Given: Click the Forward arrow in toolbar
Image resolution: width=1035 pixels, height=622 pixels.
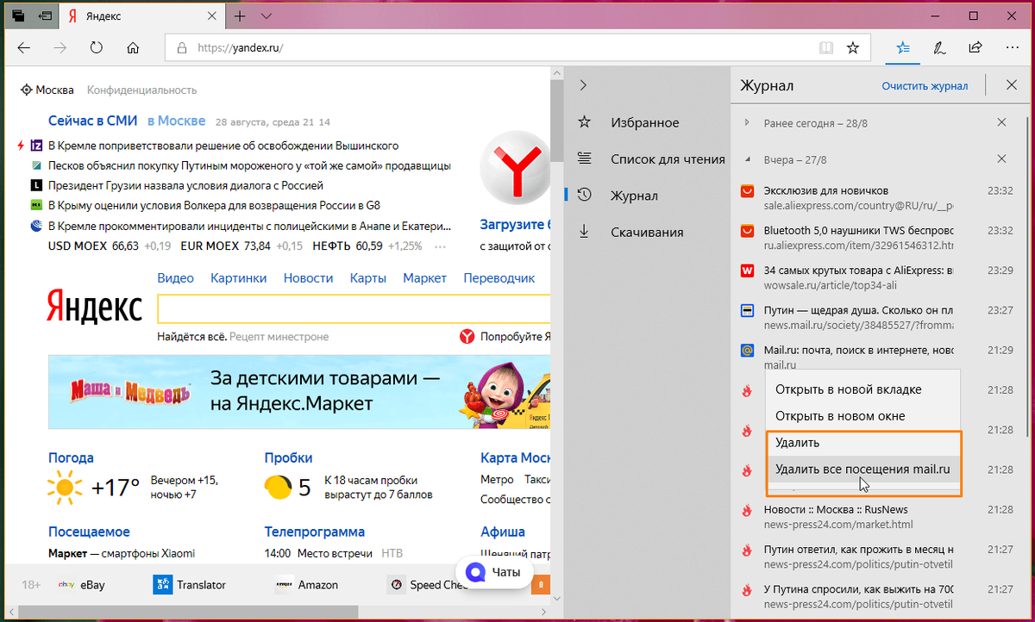Looking at the screenshot, I should click(60, 47).
